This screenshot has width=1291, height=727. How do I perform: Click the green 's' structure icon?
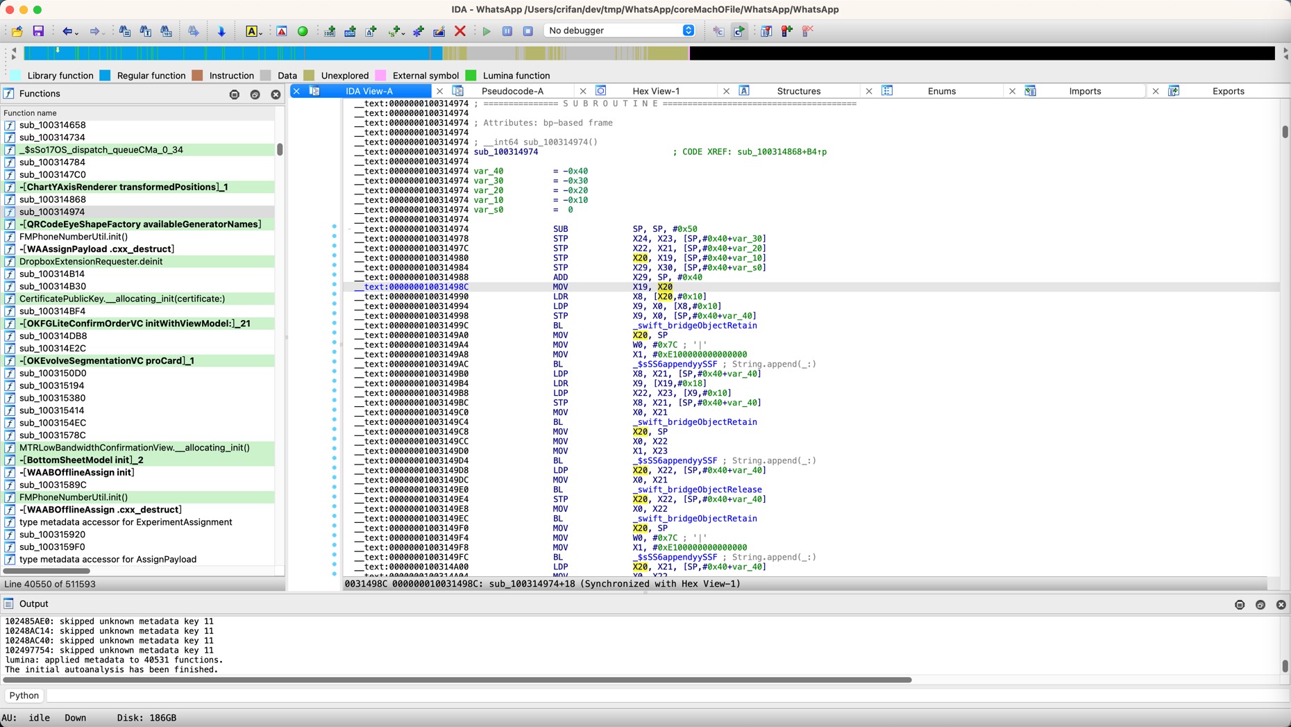pyautogui.click(x=395, y=31)
